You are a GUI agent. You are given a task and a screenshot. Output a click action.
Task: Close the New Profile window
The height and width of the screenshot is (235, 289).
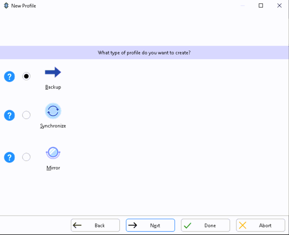(279, 6)
